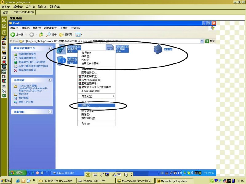Open 我的電腦 under 其他位置
This screenshot has width=246, height=184.
pyautogui.click(x=24, y=98)
